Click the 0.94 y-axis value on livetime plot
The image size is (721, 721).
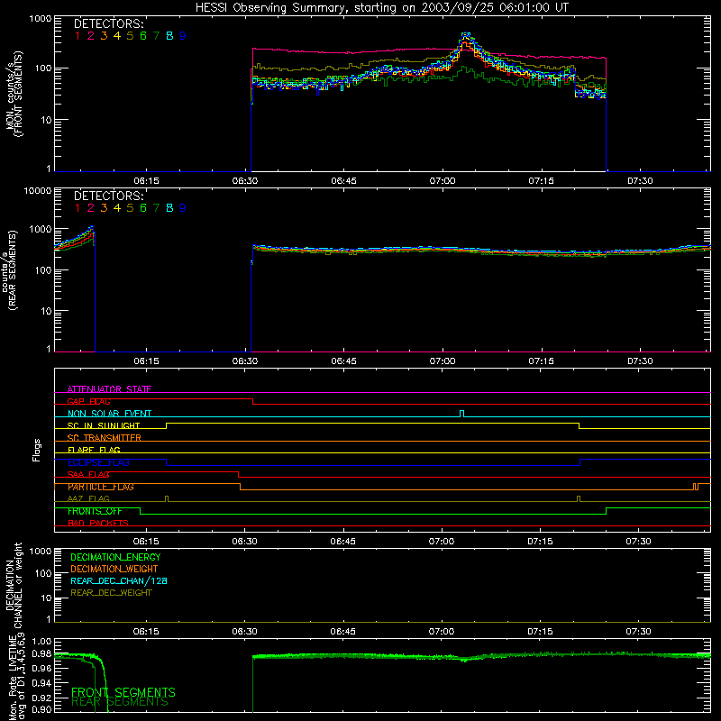41,682
